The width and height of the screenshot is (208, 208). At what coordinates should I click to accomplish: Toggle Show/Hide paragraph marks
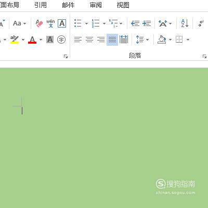pos(201,23)
